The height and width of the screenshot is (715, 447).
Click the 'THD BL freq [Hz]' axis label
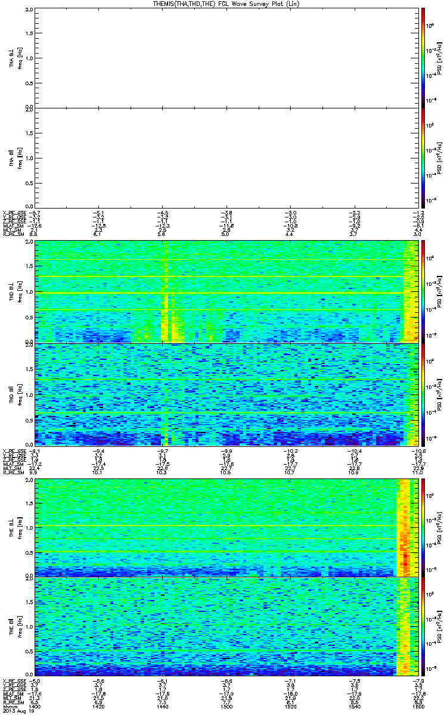coord(15,293)
